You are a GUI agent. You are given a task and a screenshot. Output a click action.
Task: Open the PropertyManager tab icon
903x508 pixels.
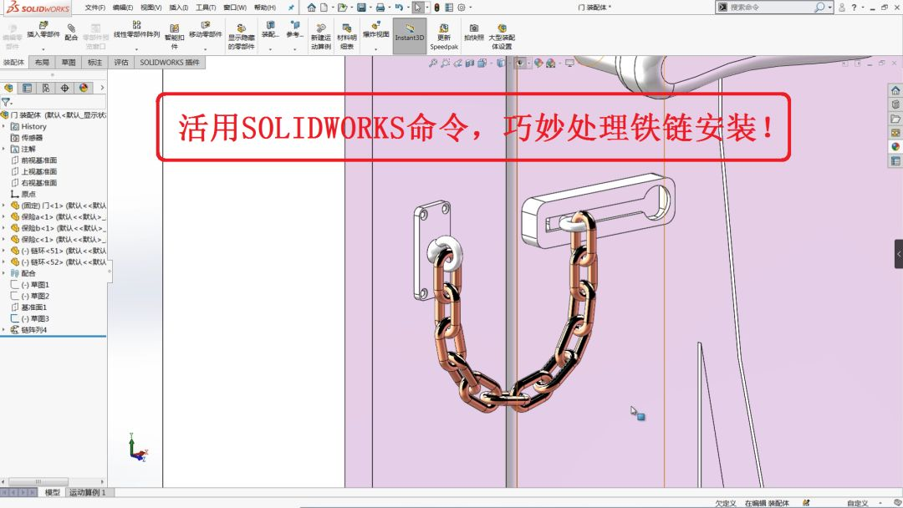[x=27, y=88]
